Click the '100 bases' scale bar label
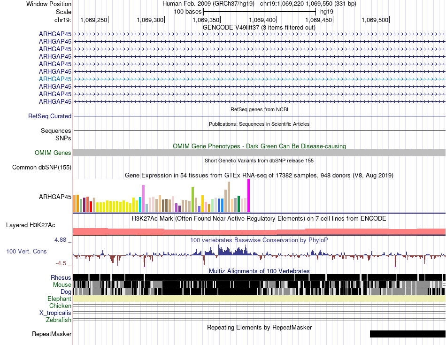Image resolution: width=446 pixels, height=345 pixels. (188, 12)
